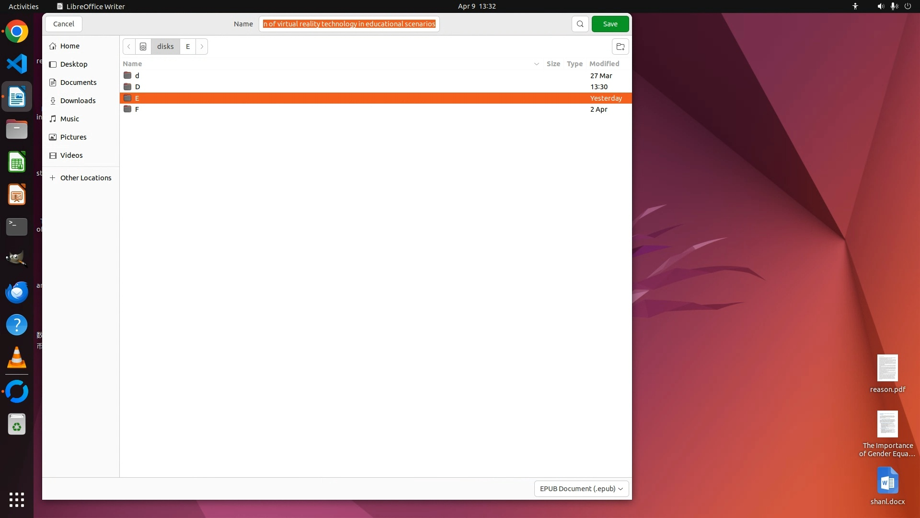
Task: Select the E path bar segment
Action: pos(188,47)
